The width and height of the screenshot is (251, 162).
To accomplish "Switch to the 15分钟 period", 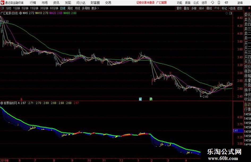I will [34, 8].
